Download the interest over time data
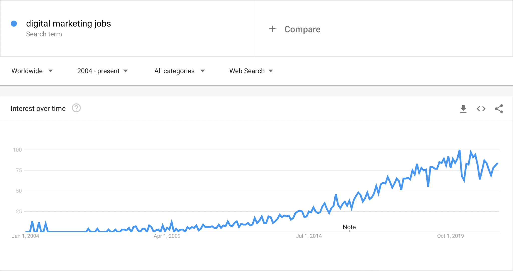Viewport: 513px width, 271px height. pos(463,109)
